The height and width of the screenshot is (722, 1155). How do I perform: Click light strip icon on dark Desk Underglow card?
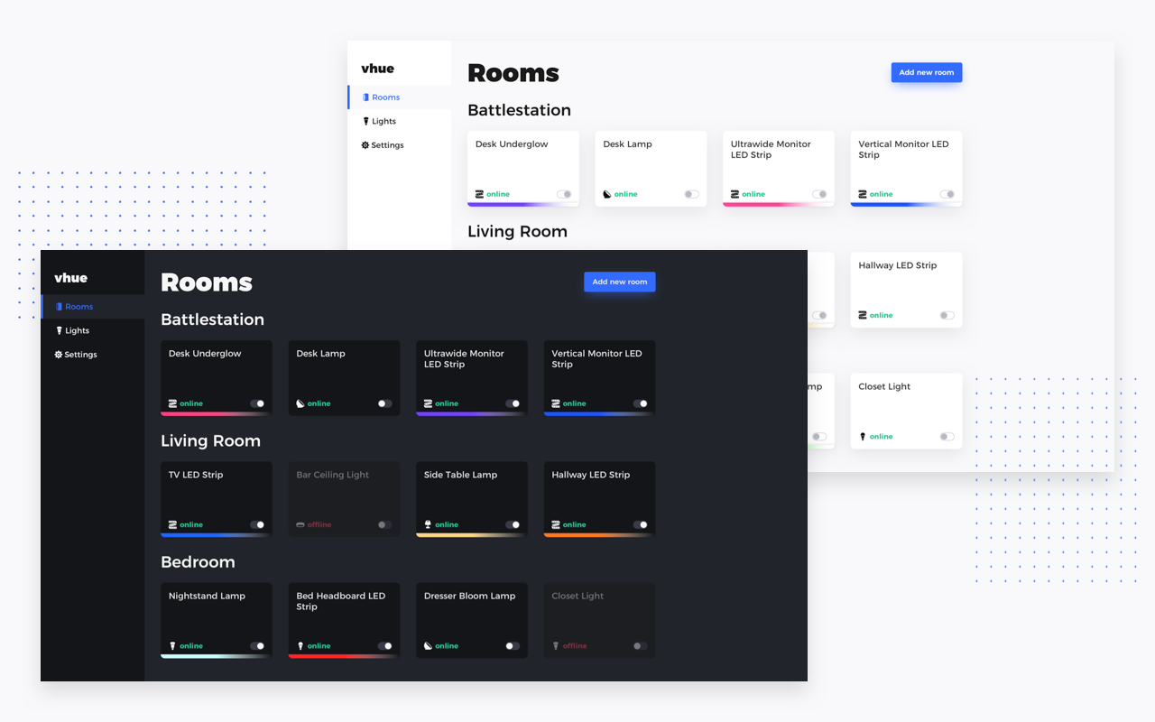point(173,403)
